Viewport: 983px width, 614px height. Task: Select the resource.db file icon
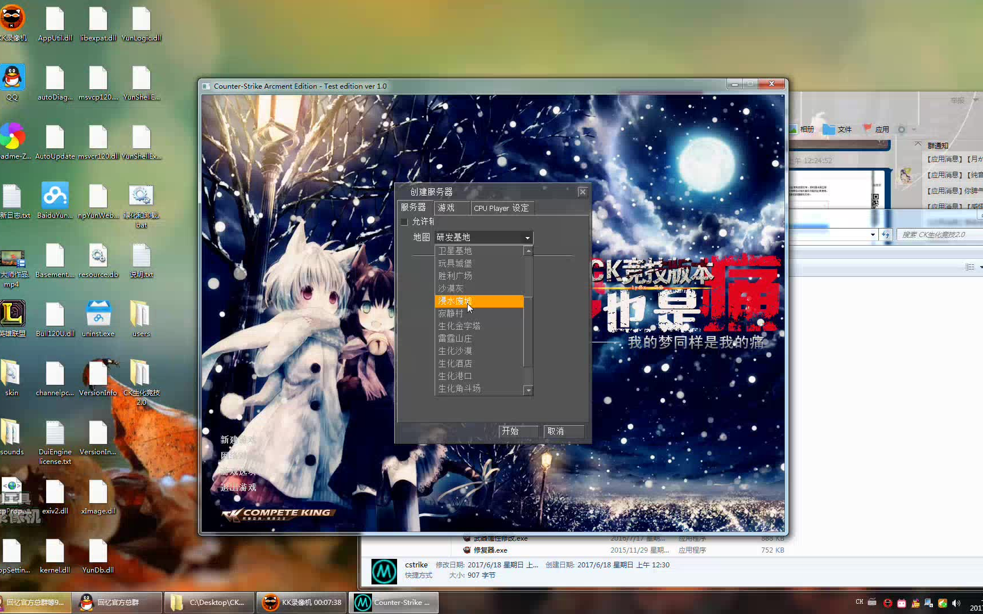(x=98, y=260)
